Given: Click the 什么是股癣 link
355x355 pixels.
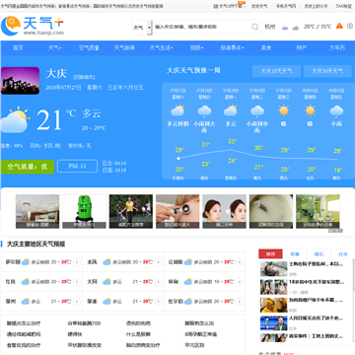Looking at the screenshot, I should coord(138,334).
